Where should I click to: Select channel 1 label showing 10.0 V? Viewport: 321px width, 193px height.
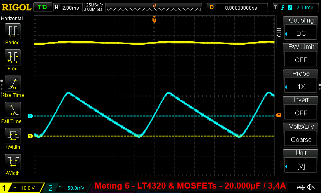[22, 188]
